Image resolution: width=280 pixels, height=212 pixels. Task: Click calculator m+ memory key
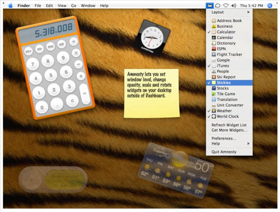(x=28, y=51)
